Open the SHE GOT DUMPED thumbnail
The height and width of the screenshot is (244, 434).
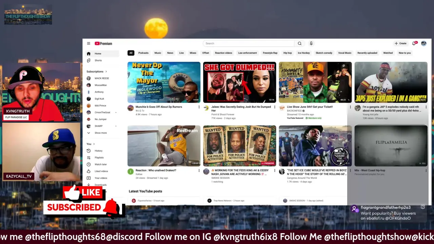tap(239, 82)
